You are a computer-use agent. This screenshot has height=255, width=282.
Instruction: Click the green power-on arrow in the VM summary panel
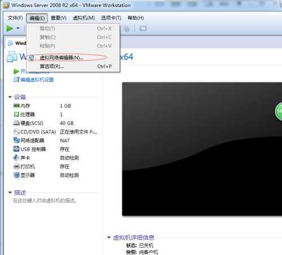point(16,71)
